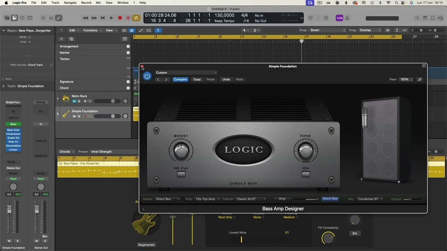447x251 pixels.
Task: Toggle the waveform zoom icon
Action: point(388,30)
